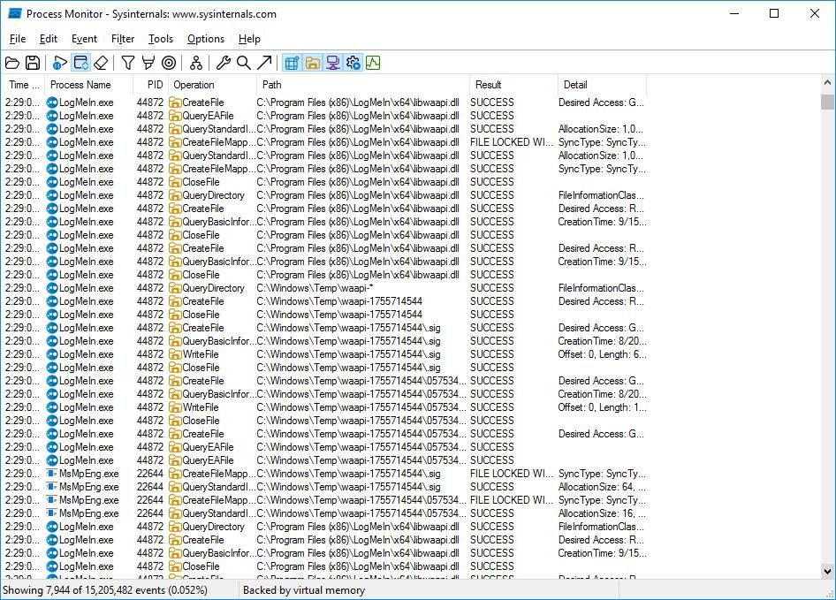Click the Operation column header

pos(194,85)
